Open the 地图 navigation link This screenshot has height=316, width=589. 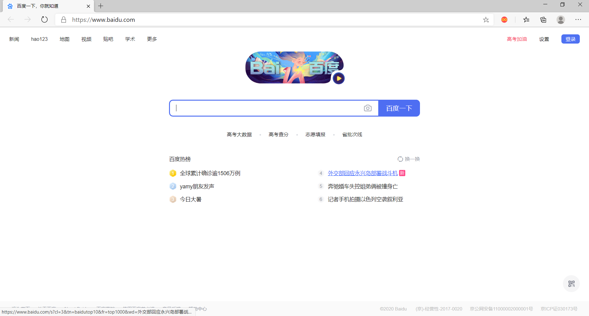tap(64, 39)
